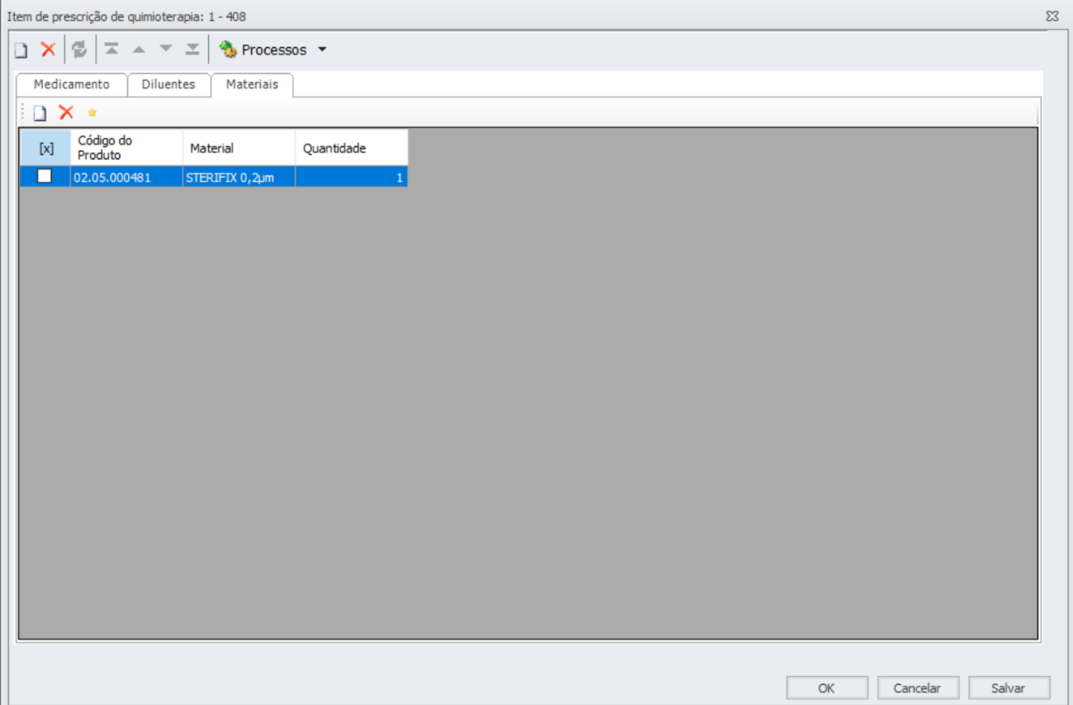Click the OK button
Viewport: 1073px width, 705px height.
(827, 688)
